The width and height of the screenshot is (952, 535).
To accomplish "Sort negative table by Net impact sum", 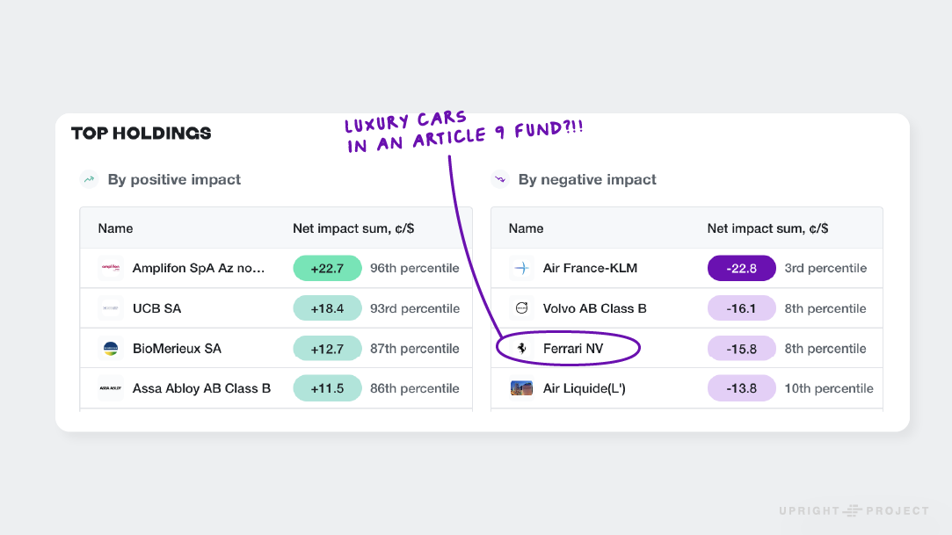I will pyautogui.click(x=767, y=228).
